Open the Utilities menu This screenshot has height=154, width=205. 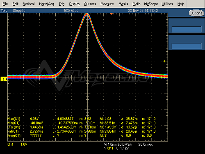(x=167, y=4)
